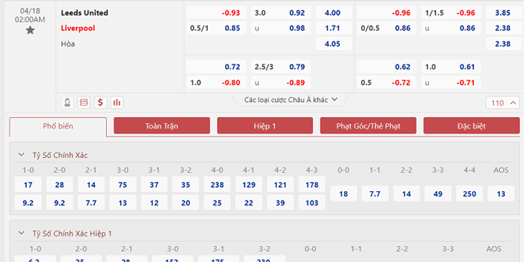Pick over 2.5/3 odds 0.79

point(281,67)
